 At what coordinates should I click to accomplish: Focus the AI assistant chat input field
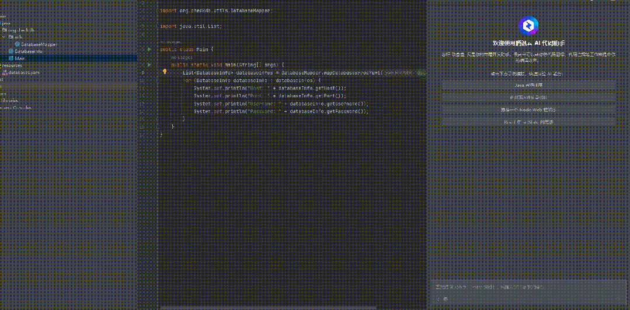coord(528,287)
